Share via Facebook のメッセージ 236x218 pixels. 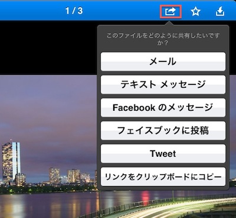pyautogui.click(x=163, y=108)
